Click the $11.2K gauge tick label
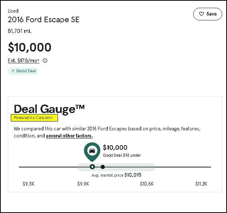Screen dimensions: 227x213 (201, 184)
